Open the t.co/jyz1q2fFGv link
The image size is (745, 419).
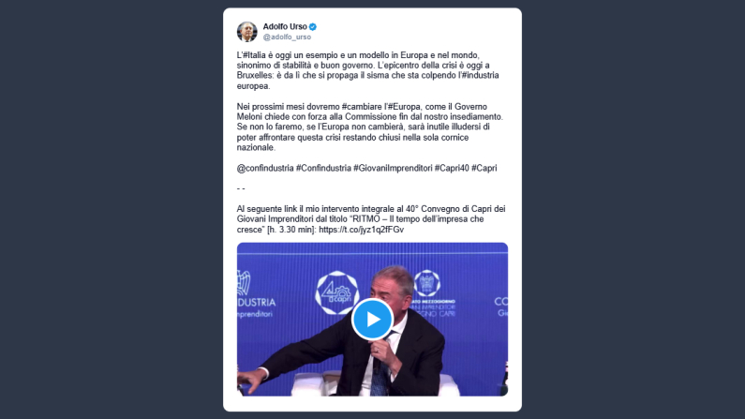click(x=361, y=230)
